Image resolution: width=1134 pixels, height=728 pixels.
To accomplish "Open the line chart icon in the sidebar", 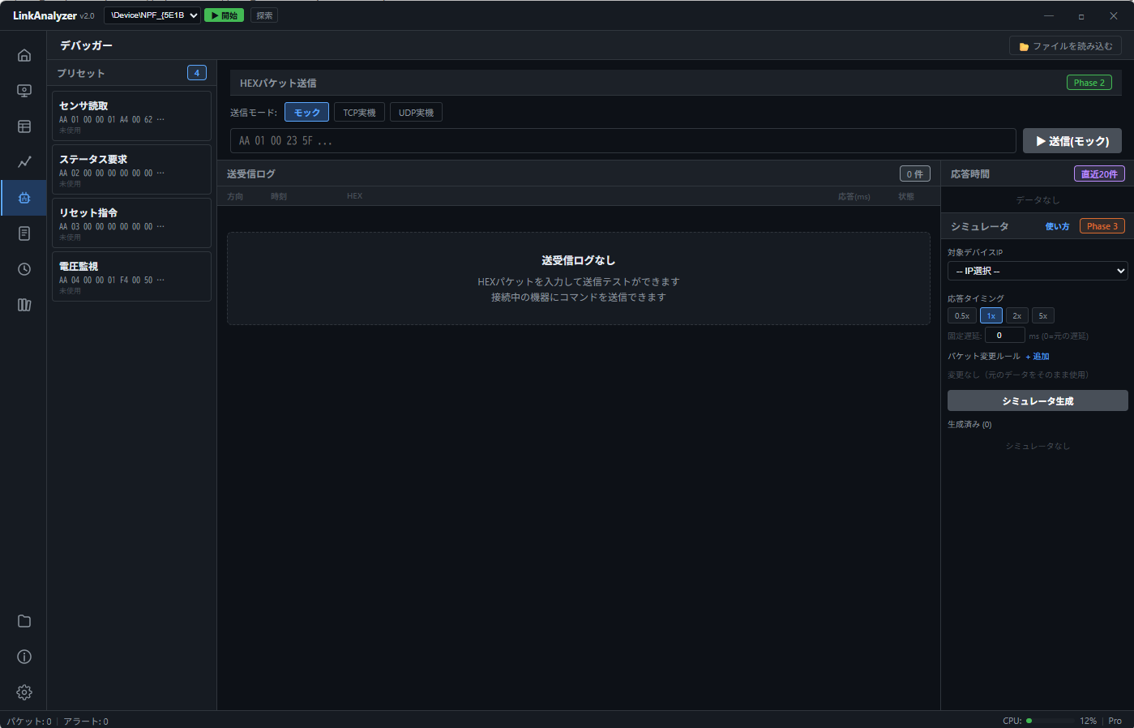I will [x=24, y=162].
